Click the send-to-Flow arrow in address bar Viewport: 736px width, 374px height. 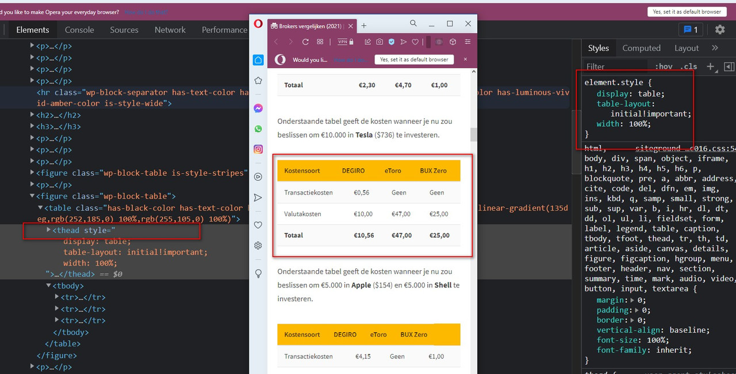[403, 42]
